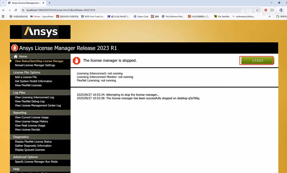Click the License File Options header
This screenshot has height=173, width=287.
point(40,72)
